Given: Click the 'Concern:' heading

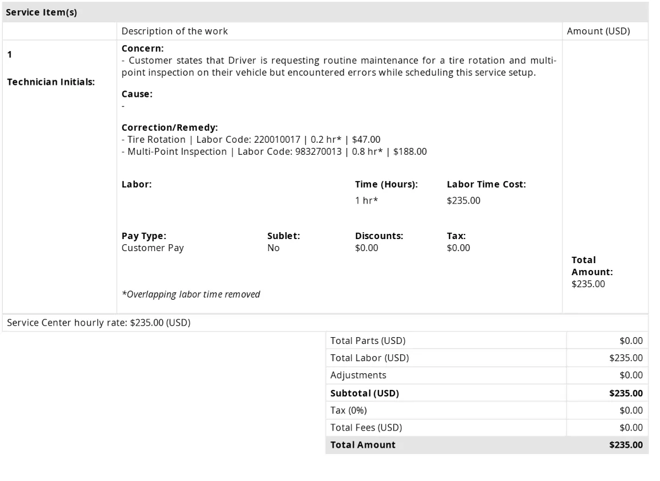Looking at the screenshot, I should click(143, 48).
